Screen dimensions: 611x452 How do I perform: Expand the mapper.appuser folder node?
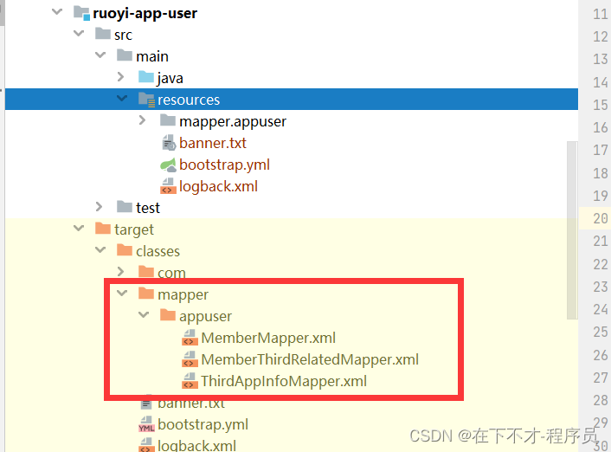click(142, 120)
